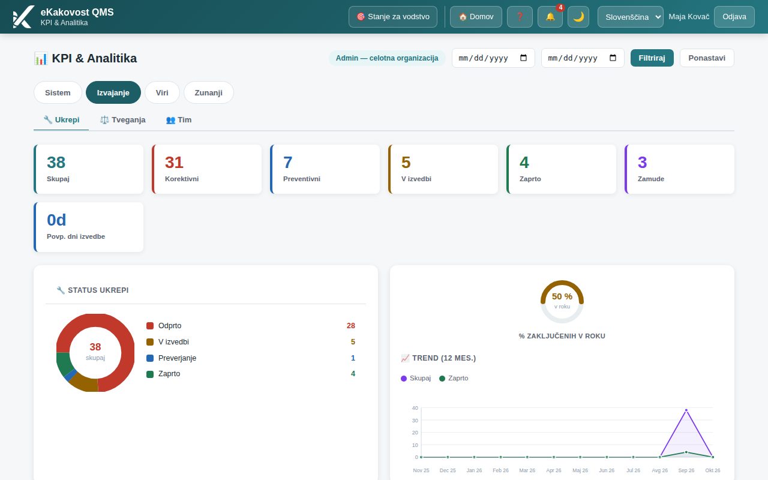
Task: Click the Sep 26 peak point on trend chart
Action: tap(686, 410)
